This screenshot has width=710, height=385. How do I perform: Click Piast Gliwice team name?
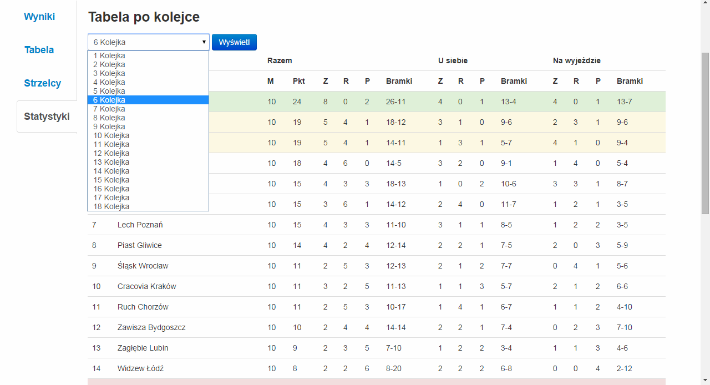click(140, 245)
